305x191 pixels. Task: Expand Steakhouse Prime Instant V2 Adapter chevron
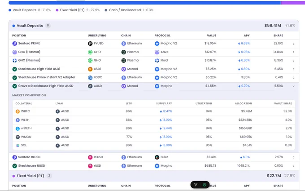(x=294, y=78)
